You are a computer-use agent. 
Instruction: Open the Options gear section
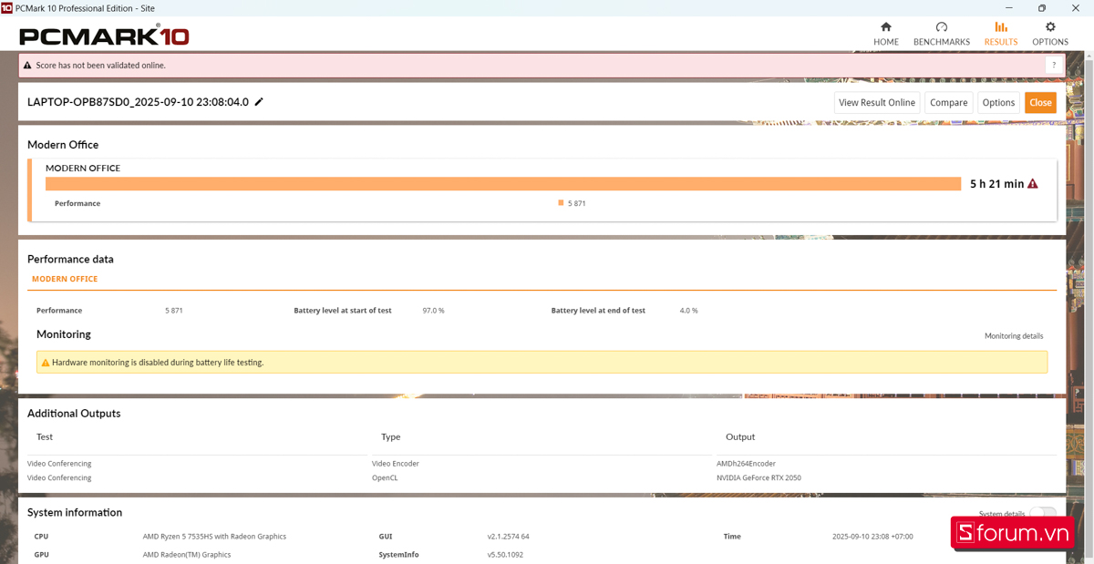(x=1050, y=34)
